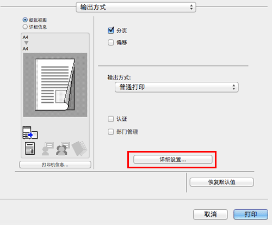Open the 输出方式 panel selector at top
Screen dimensions: 272x225
136,7
